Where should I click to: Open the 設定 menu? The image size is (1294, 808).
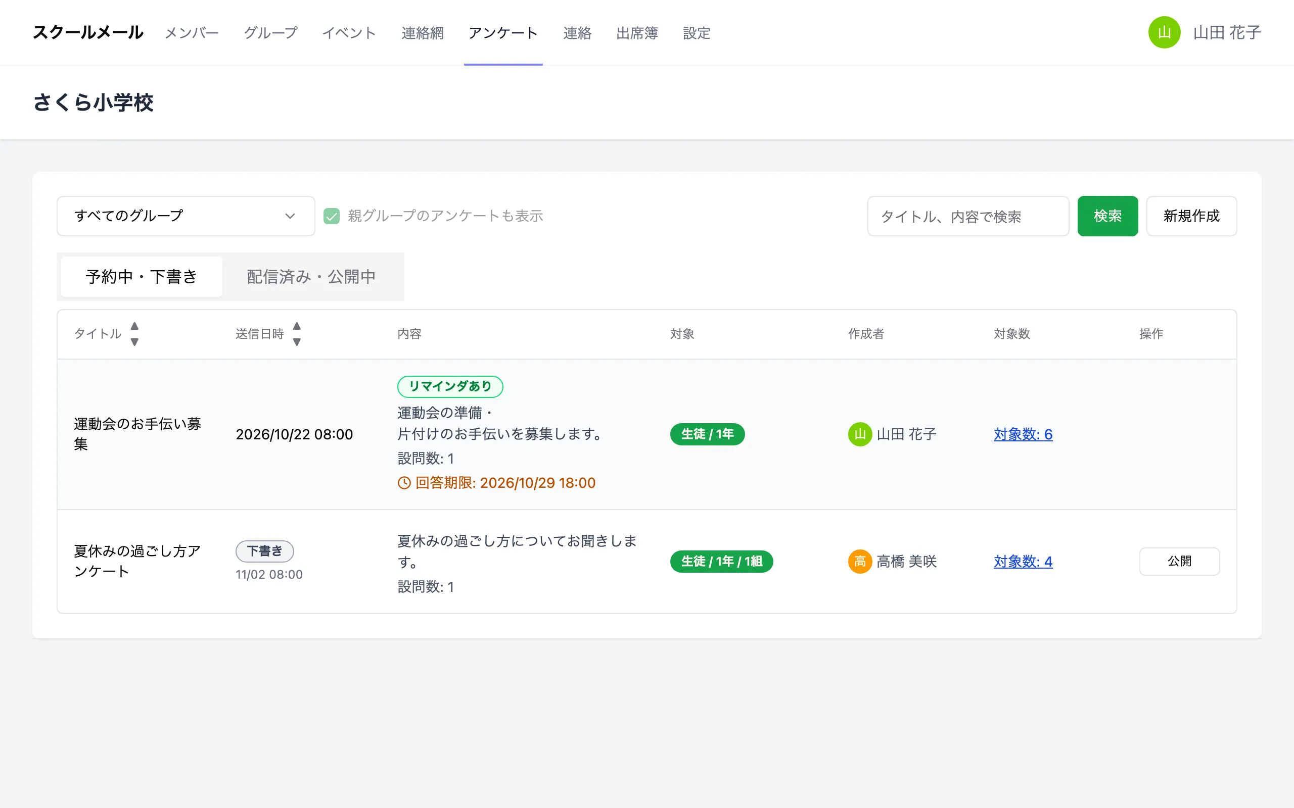click(x=696, y=33)
